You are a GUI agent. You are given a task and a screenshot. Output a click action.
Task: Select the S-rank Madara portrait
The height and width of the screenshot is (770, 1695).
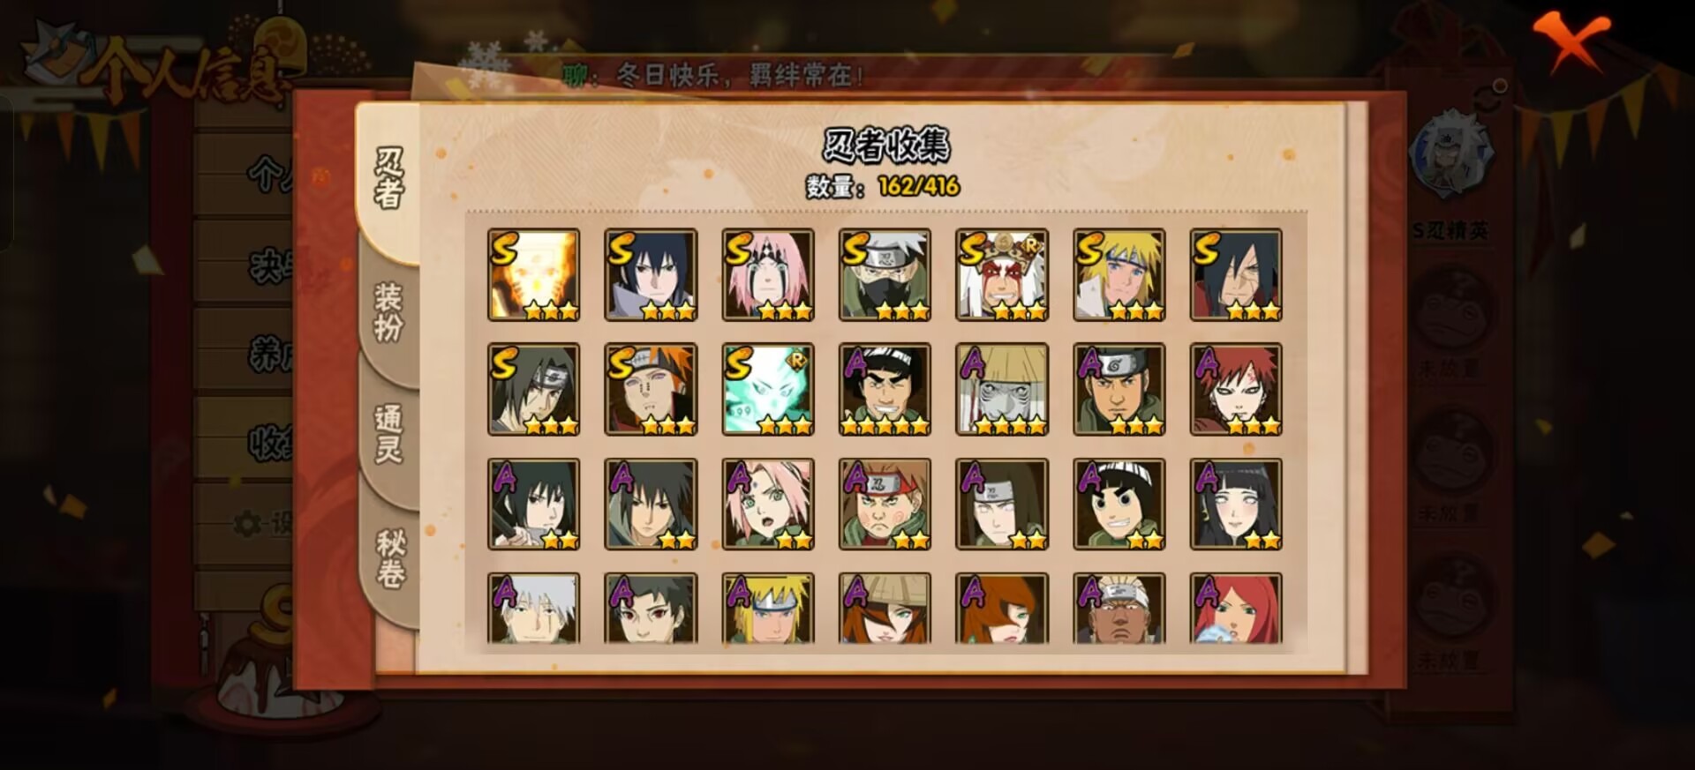tap(1236, 274)
